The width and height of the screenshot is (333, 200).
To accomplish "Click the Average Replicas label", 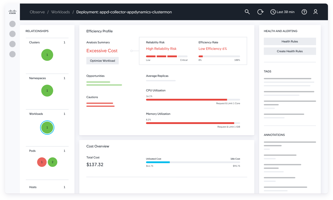I will tap(157, 76).
